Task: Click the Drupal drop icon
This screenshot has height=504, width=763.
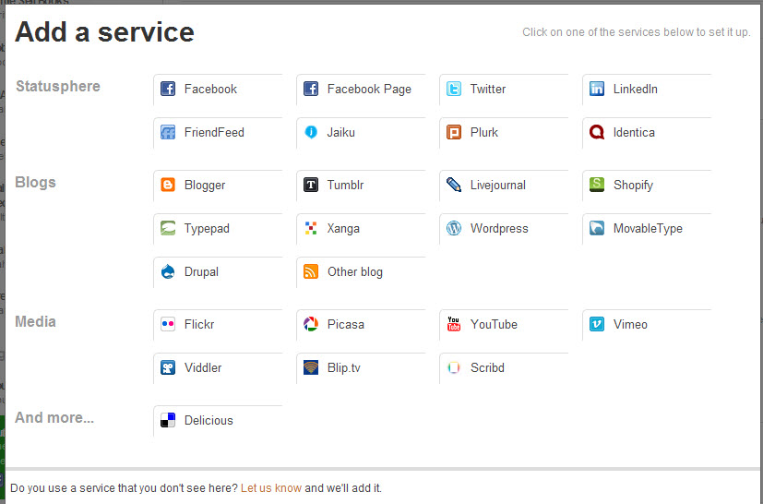Action: pyautogui.click(x=168, y=271)
